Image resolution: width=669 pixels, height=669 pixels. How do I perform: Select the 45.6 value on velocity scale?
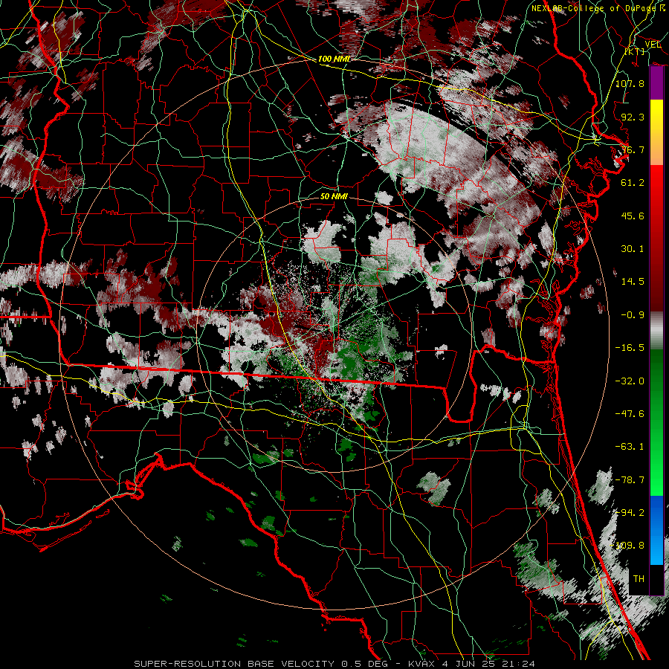[633, 216]
